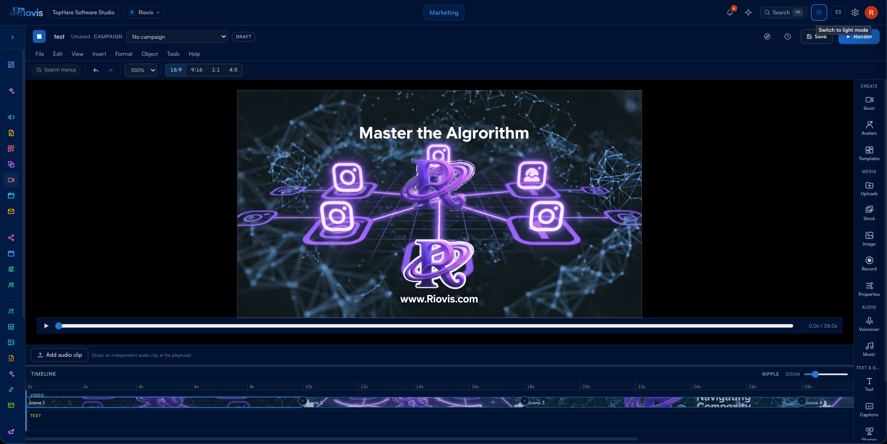
Task: Open the Insert menu
Action: pyautogui.click(x=99, y=54)
